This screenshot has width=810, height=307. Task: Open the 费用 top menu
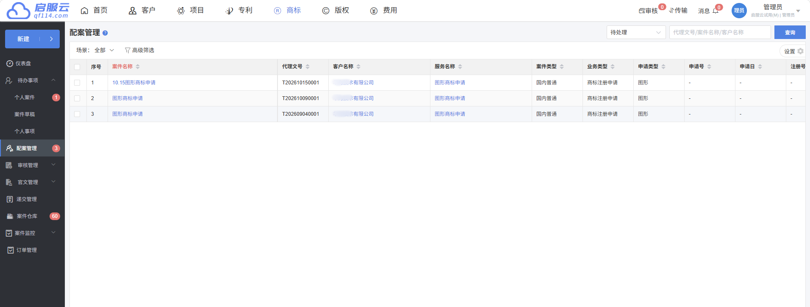[x=383, y=11]
